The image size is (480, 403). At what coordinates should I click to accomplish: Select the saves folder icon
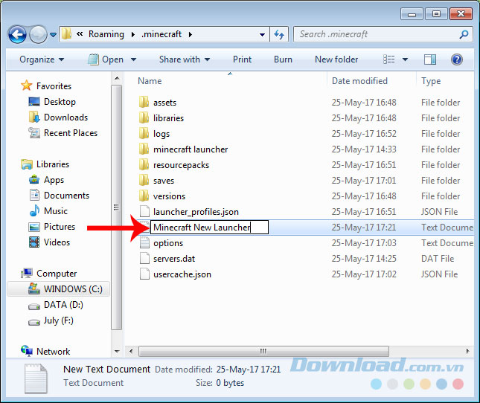pos(144,180)
